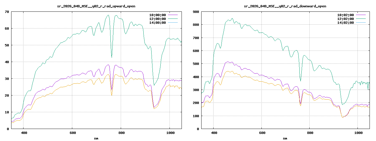Click the left chart title containing "upward_open"

click(96, 6)
